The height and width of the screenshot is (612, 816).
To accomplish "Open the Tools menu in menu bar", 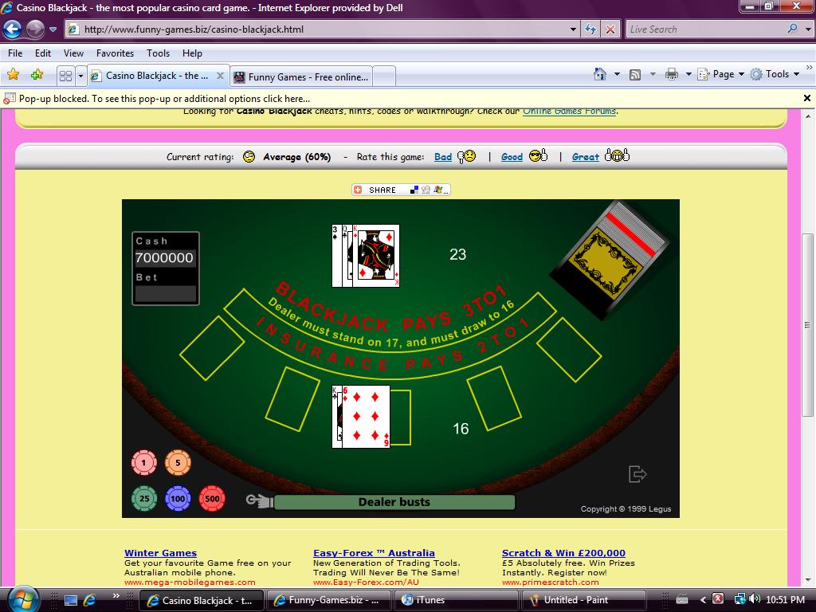I will 158,53.
